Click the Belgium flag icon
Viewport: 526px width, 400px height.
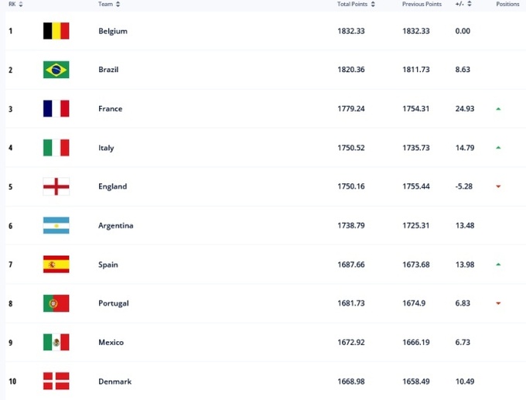[56, 31]
